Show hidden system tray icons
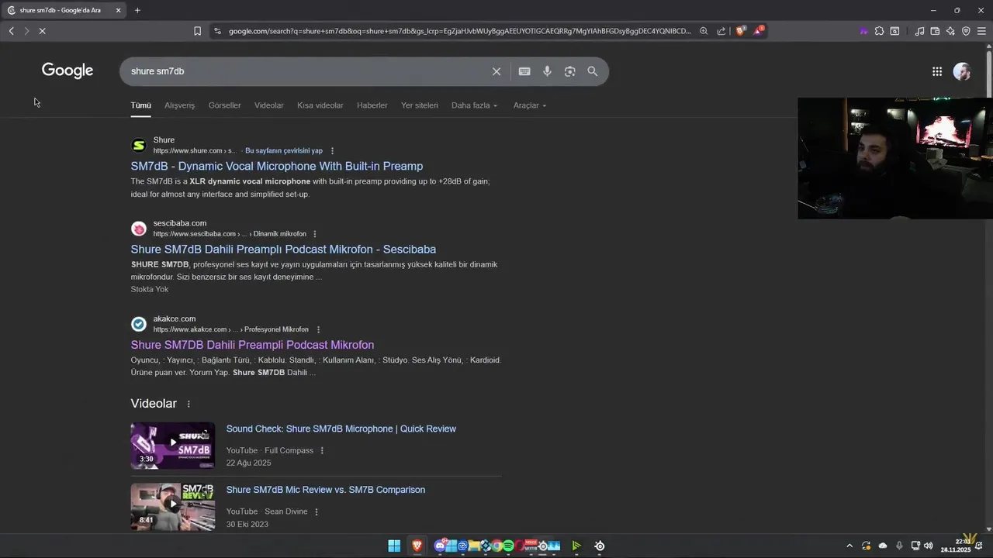The height and width of the screenshot is (558, 993). tap(849, 546)
